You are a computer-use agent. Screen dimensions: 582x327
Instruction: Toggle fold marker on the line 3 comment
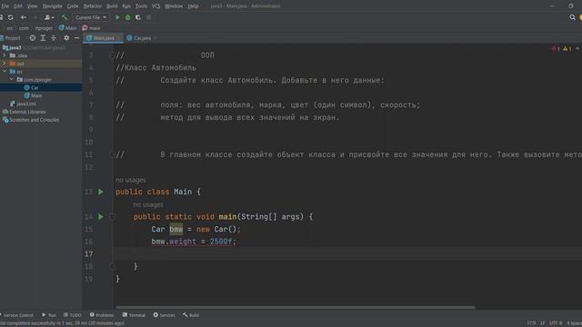click(112, 55)
